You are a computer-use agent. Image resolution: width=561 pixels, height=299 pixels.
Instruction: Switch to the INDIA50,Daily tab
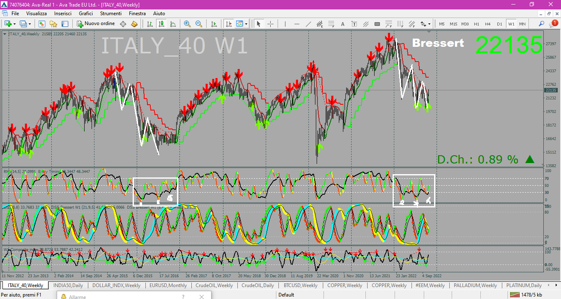68,285
